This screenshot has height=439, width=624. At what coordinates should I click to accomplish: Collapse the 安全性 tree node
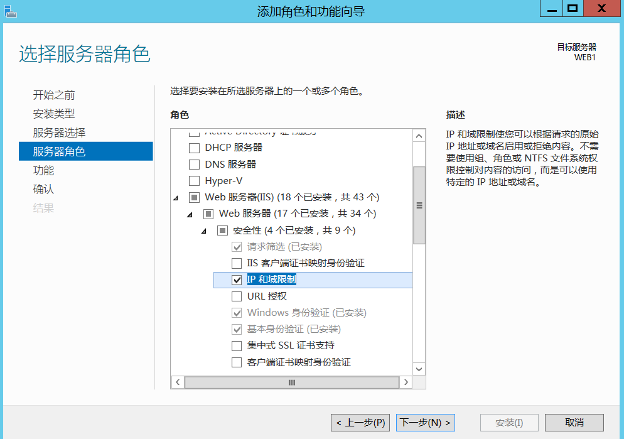[x=204, y=231]
